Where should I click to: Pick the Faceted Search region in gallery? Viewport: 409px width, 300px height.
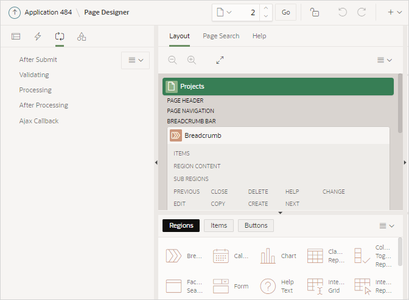coord(184,286)
